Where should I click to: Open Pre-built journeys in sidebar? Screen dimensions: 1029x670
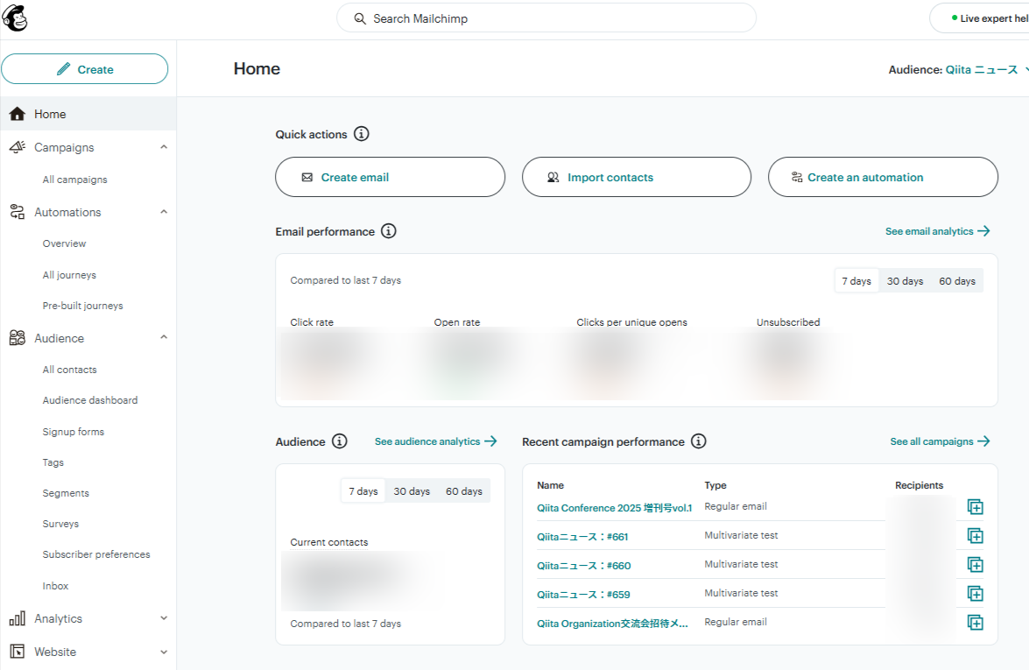(x=82, y=306)
